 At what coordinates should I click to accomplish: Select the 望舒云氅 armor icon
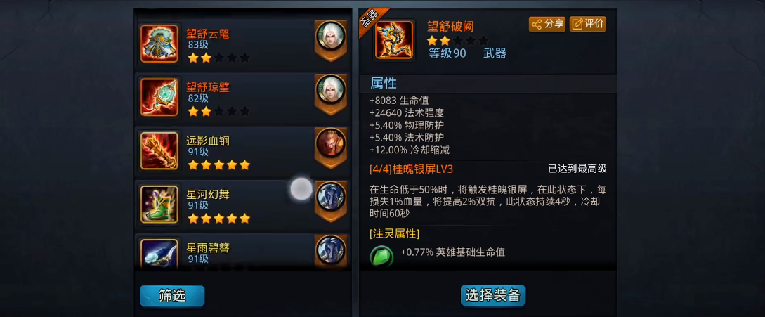159,44
